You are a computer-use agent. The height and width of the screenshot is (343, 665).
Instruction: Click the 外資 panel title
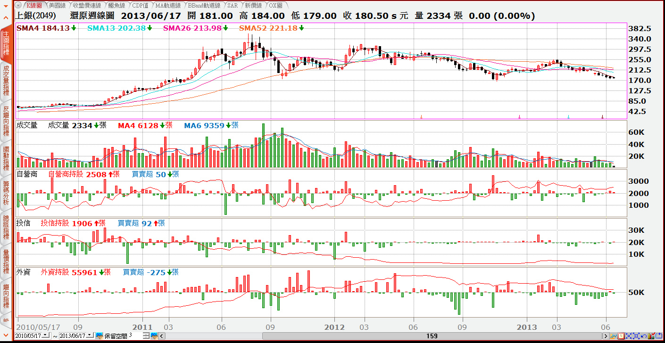[24, 272]
